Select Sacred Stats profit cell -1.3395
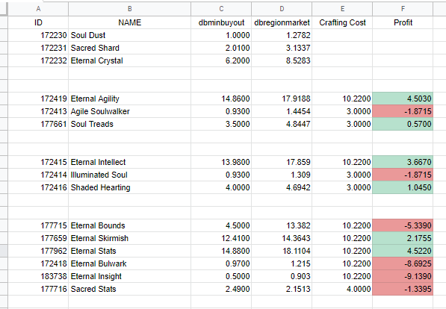Screen dimensions: 446x309 (403, 289)
